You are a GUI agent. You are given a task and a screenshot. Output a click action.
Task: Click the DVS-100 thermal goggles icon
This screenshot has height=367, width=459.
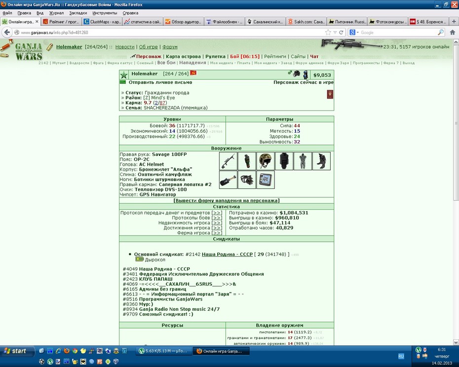[247, 180]
